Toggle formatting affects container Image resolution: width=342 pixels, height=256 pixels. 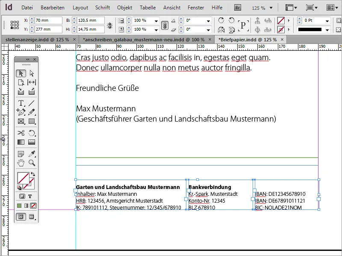point(22,196)
